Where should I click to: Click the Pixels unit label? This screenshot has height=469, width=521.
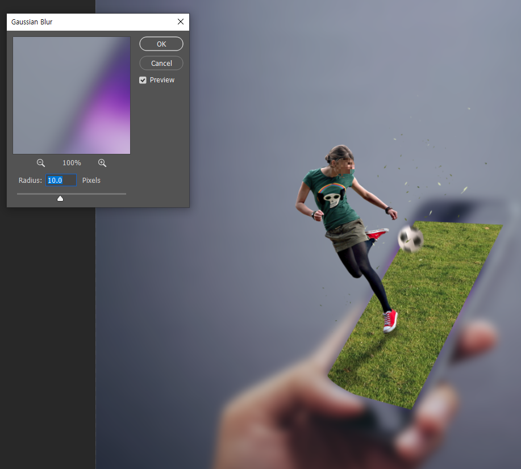click(x=91, y=181)
